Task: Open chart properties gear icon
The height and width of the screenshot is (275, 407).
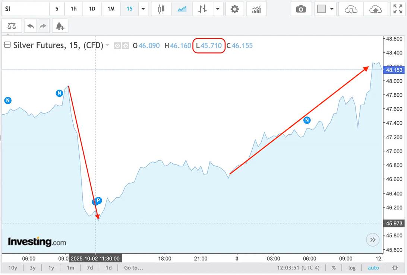Action: coord(234,9)
